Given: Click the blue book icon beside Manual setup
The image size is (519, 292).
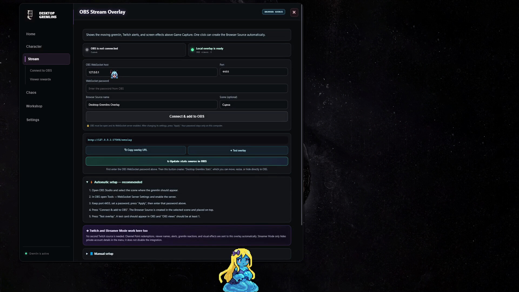Looking at the screenshot, I should pos(91,254).
